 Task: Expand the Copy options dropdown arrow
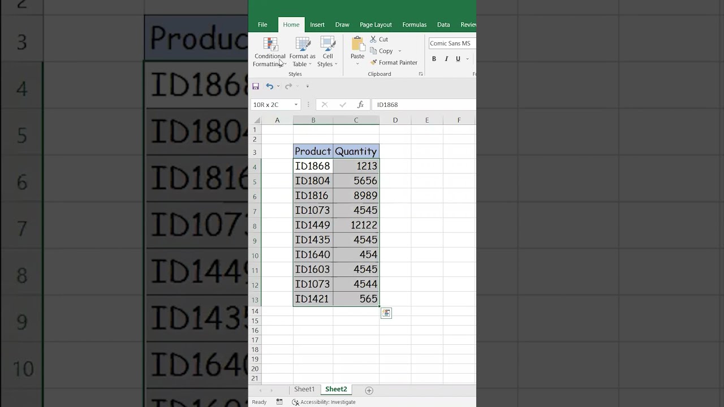[x=399, y=51]
